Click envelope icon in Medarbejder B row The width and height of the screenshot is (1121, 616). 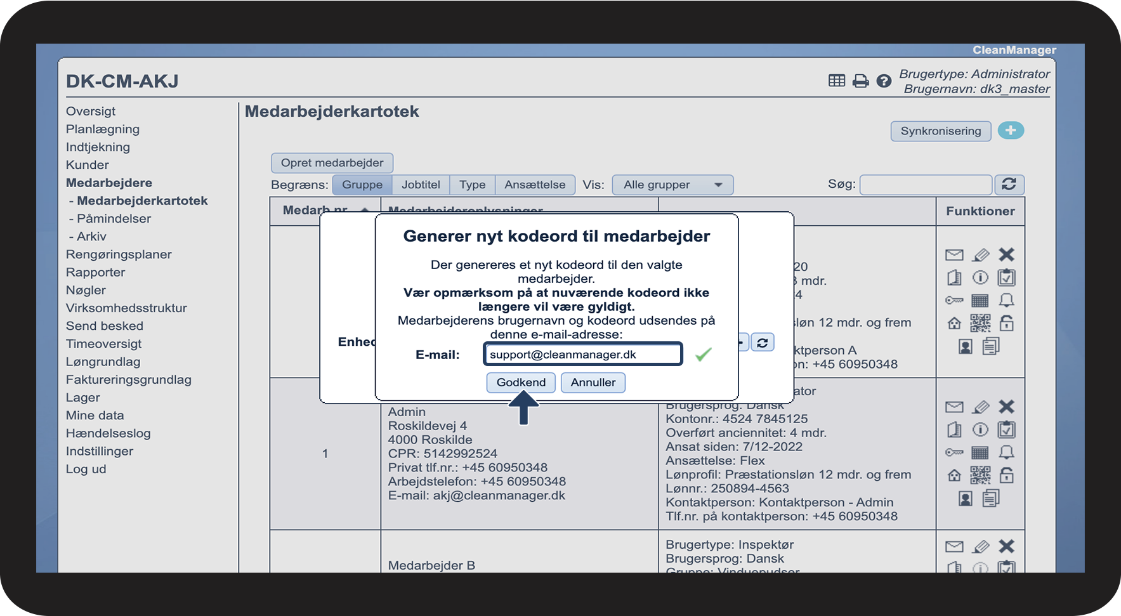click(954, 547)
